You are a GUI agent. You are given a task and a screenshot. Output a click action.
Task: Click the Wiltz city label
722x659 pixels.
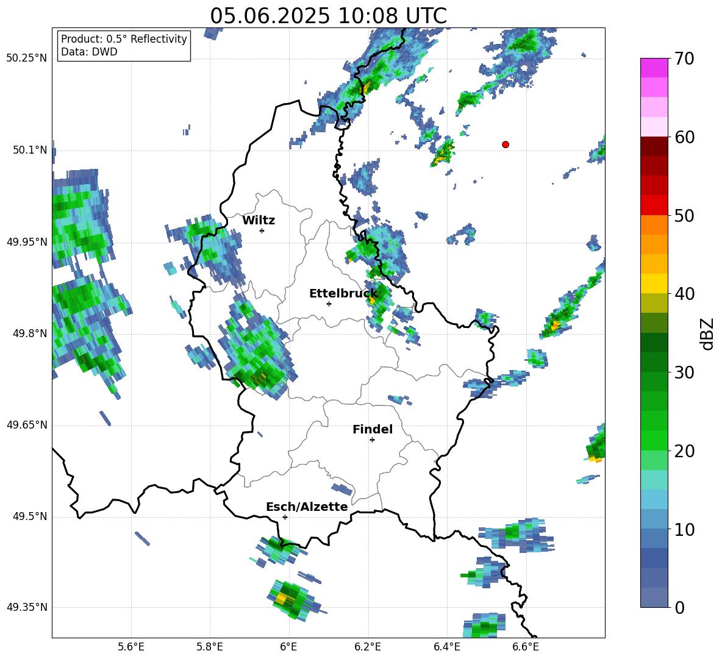[x=259, y=221]
